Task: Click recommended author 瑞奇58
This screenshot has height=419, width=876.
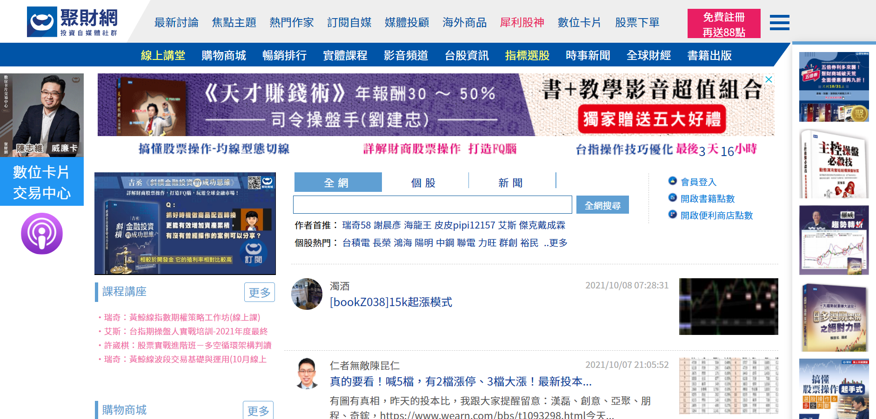Action: [356, 225]
